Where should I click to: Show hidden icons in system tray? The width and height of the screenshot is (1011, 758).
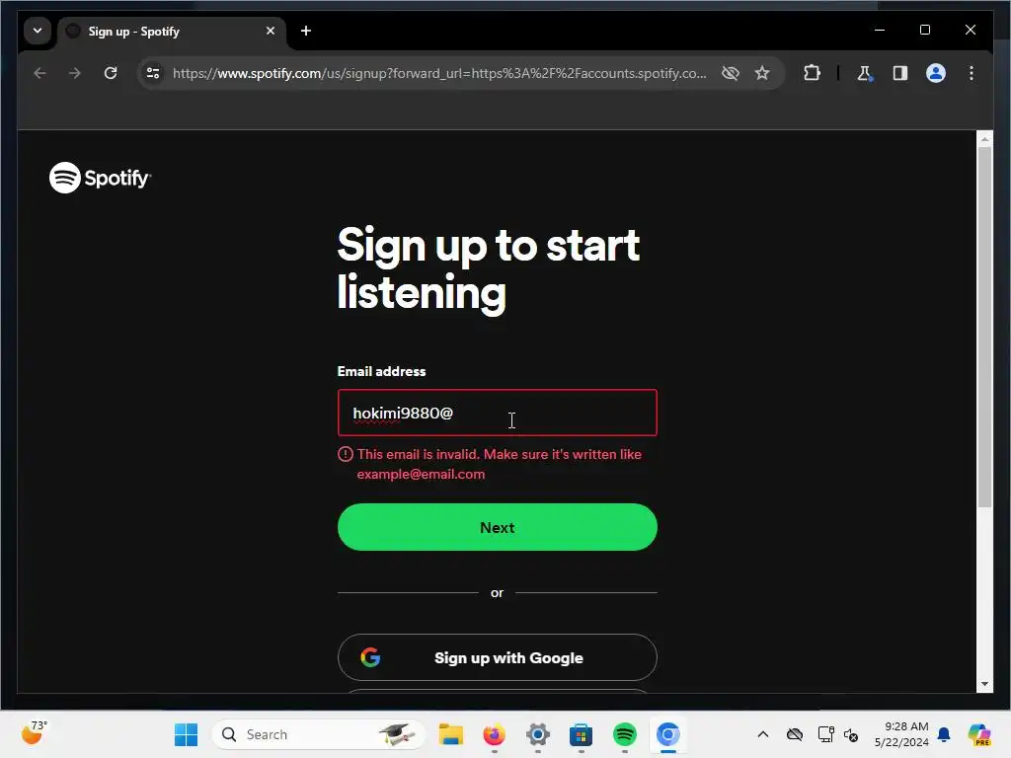click(763, 734)
